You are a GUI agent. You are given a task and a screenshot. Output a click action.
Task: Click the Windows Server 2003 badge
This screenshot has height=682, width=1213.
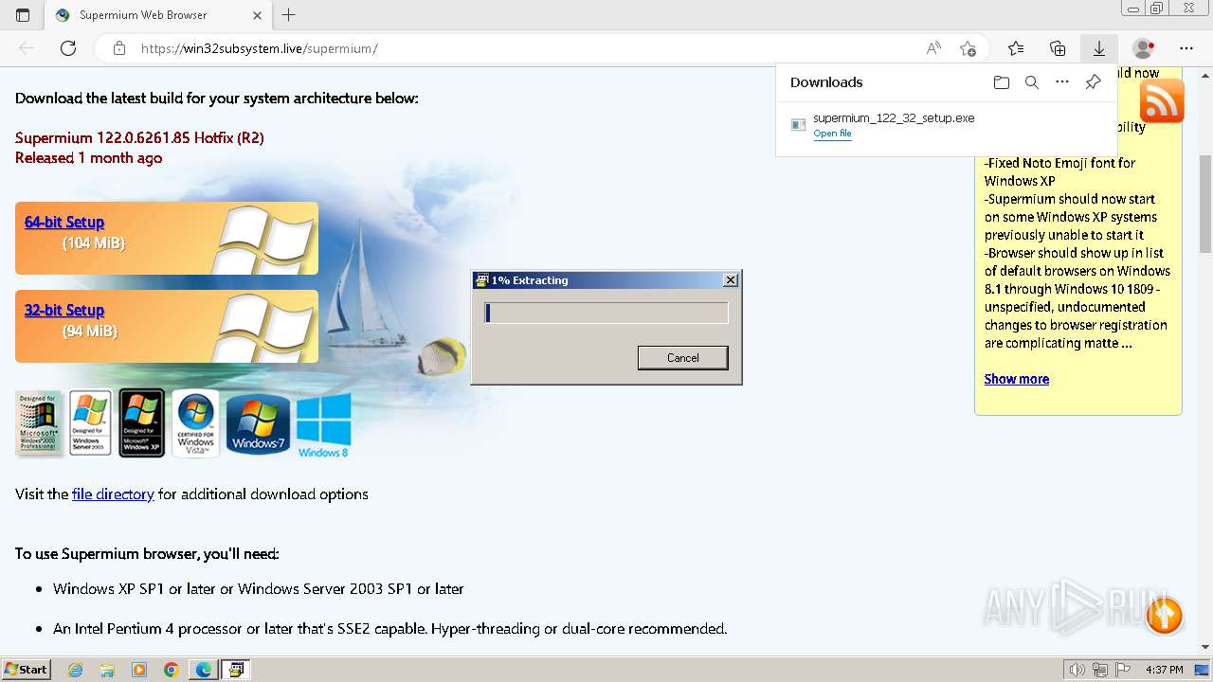90,423
